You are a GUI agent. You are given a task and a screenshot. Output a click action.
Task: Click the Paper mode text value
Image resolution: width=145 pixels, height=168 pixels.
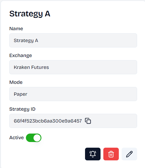click(x=21, y=94)
